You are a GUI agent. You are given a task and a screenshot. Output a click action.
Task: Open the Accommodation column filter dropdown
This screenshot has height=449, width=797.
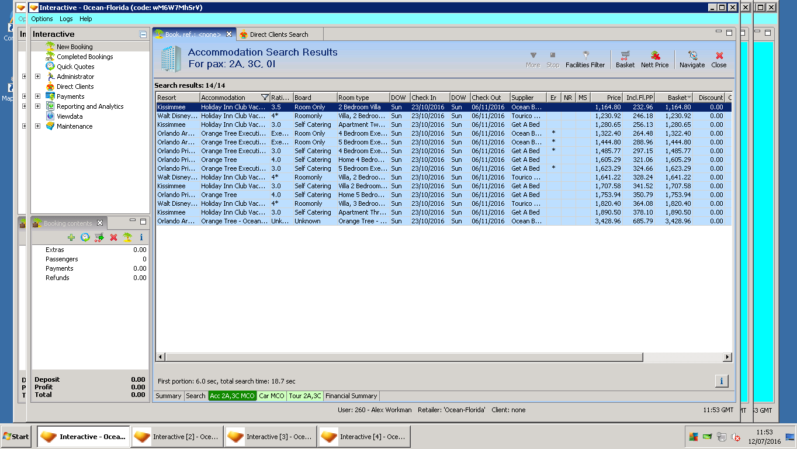[265, 98]
